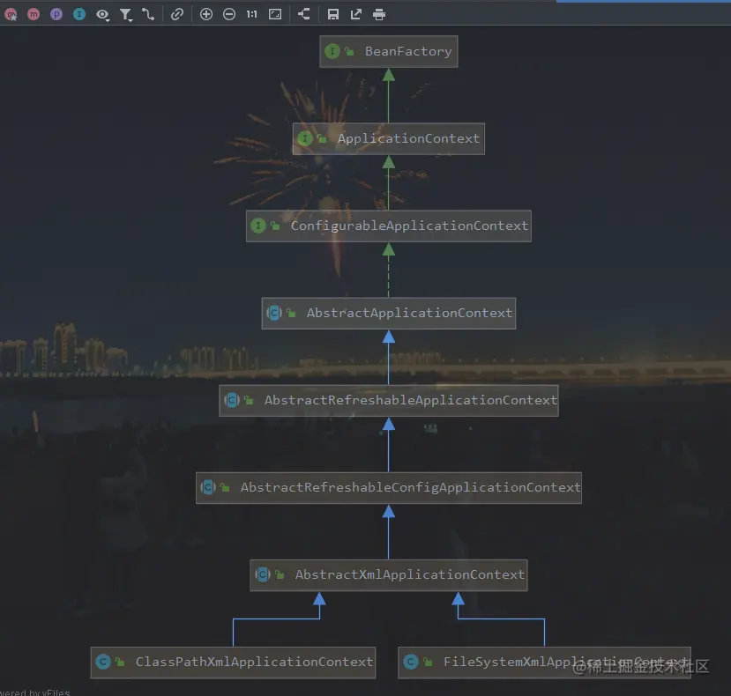This screenshot has height=696, width=731.
Task: Click public lock icon on BeanFactory
Action: (349, 51)
